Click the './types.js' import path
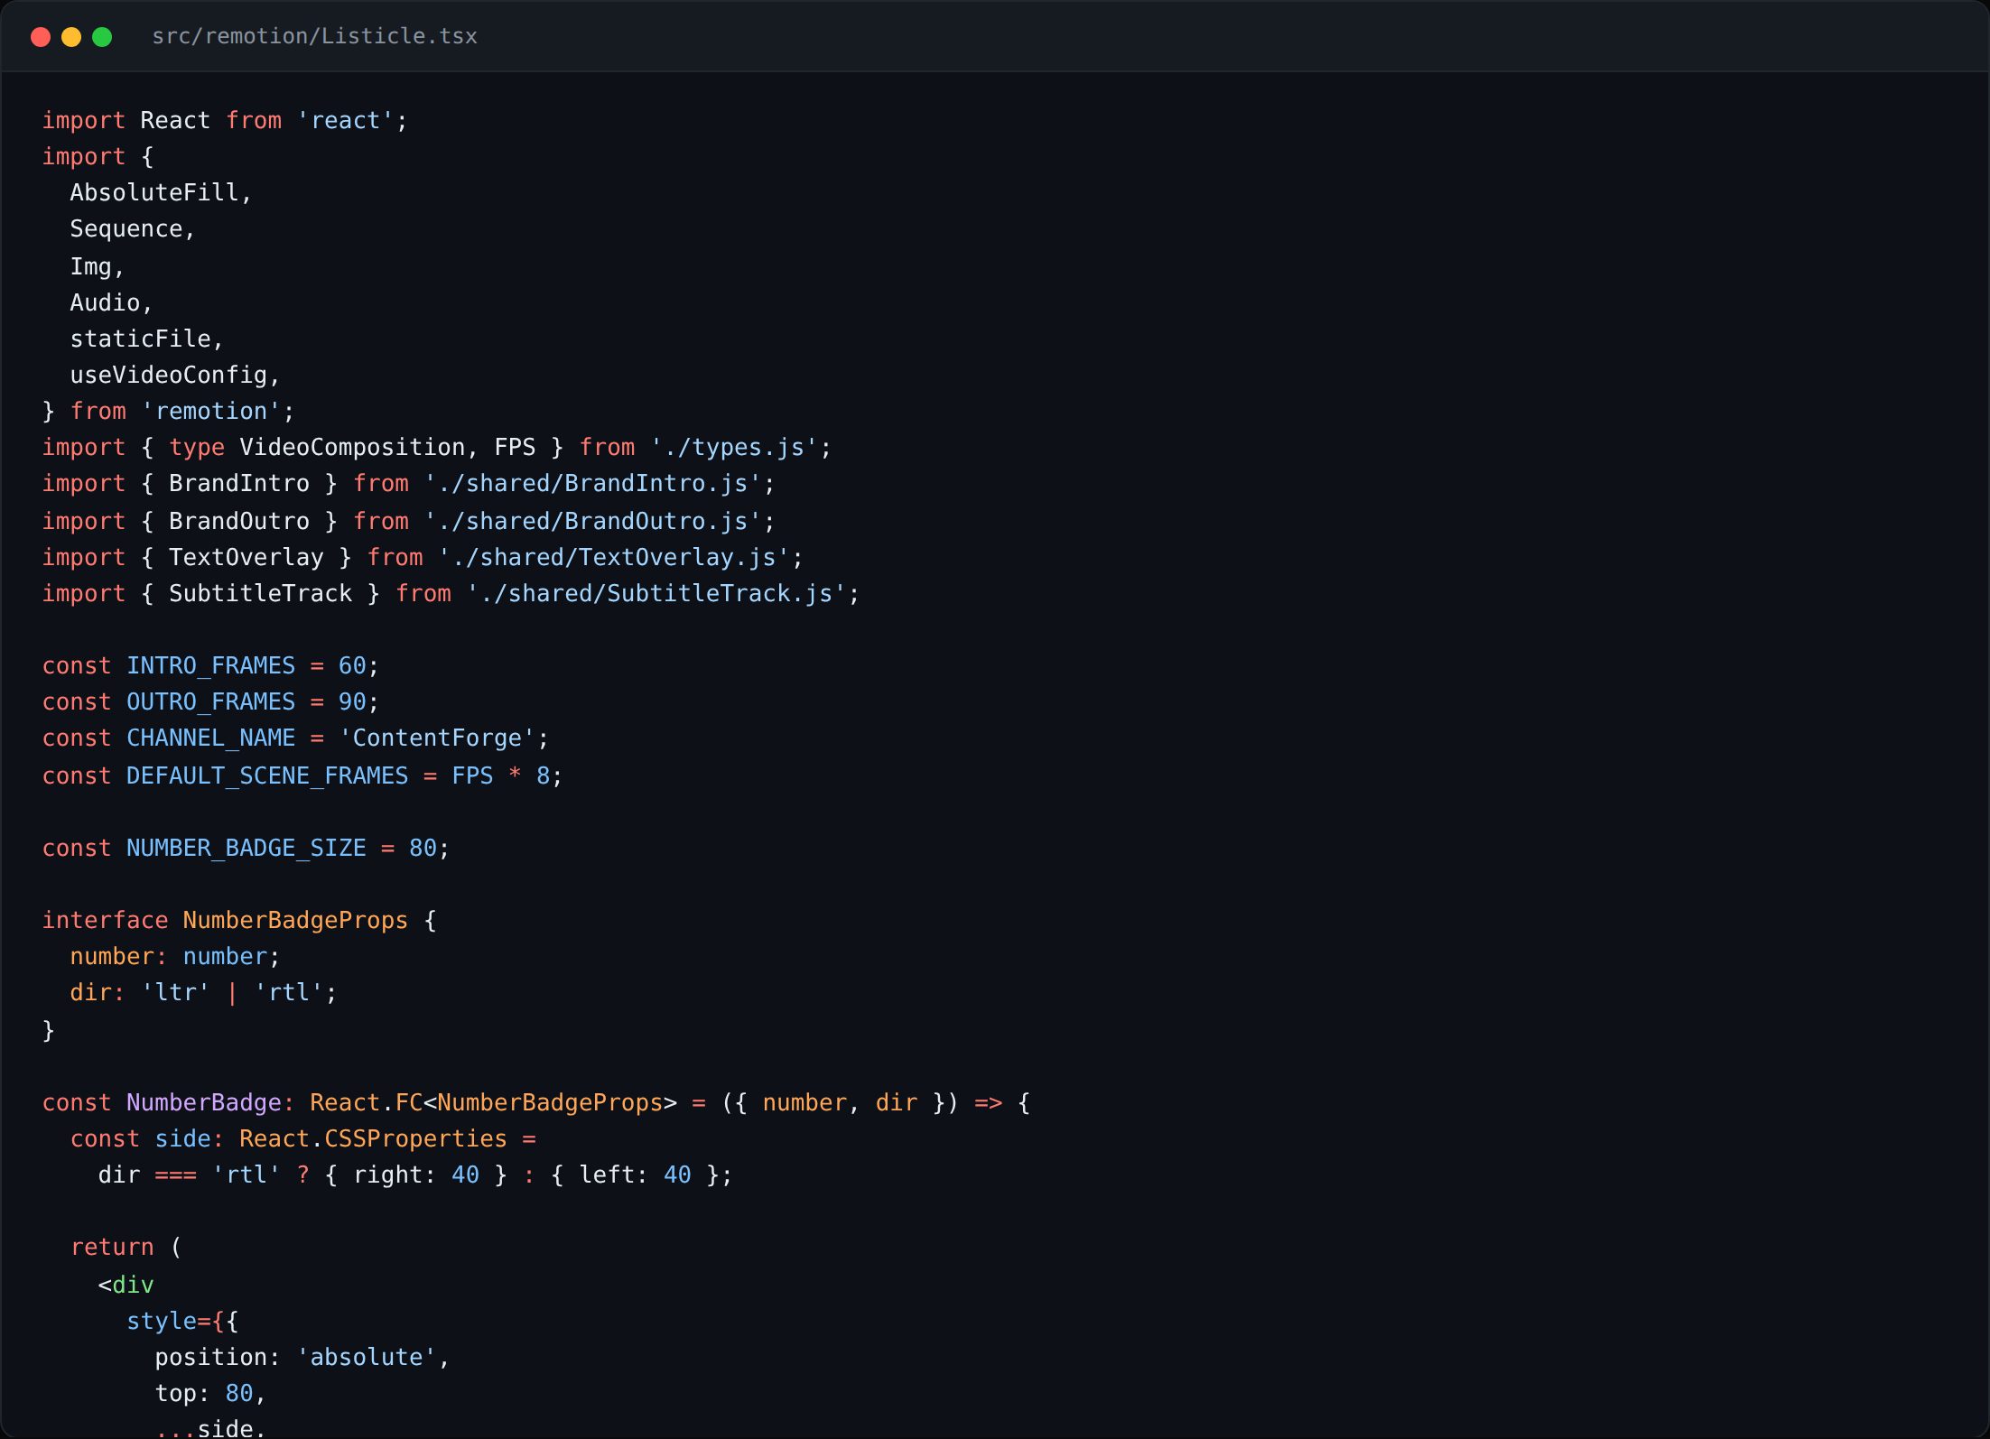 tap(734, 448)
